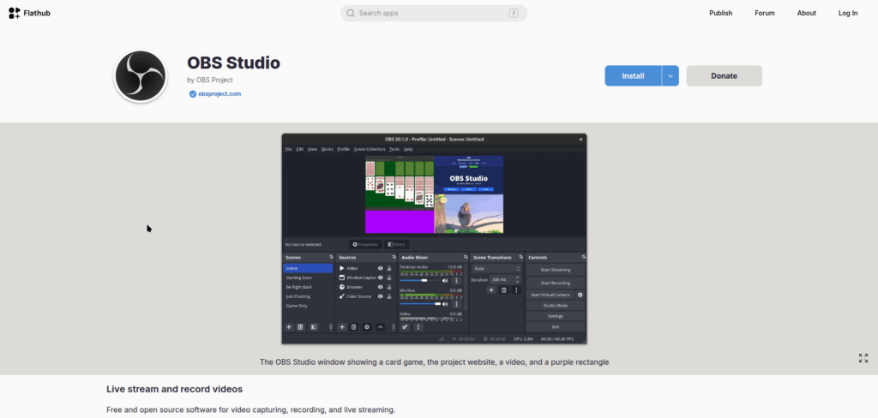
Task: Add a scene with the Scenes plus icon
Action: (289, 327)
